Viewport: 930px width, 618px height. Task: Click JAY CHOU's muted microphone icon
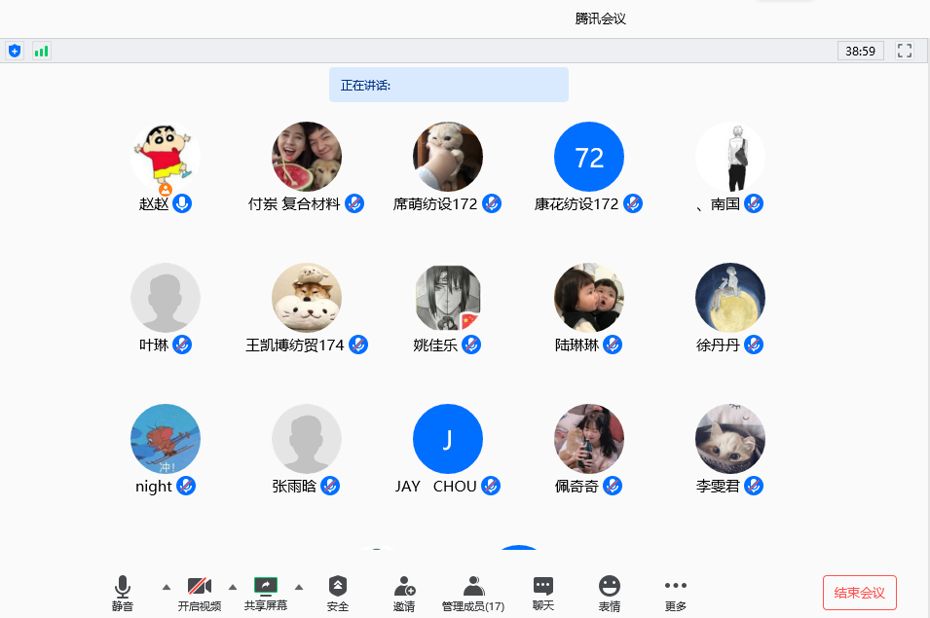point(491,486)
